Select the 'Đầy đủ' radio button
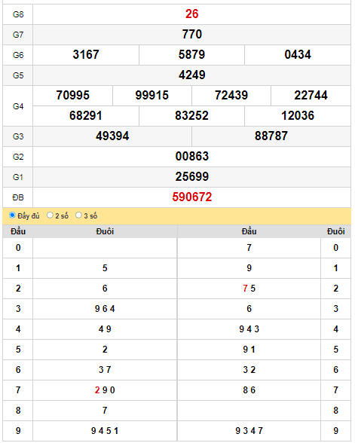Viewport: 355px width, 443px height. point(12,215)
